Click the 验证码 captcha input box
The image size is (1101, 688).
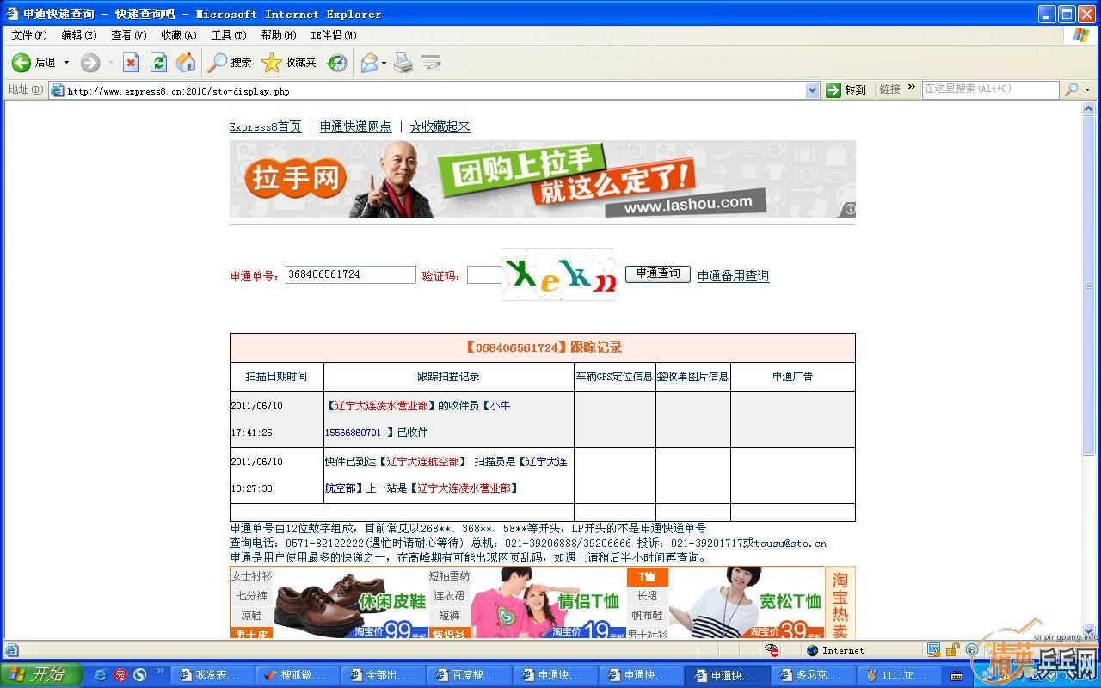(x=484, y=274)
